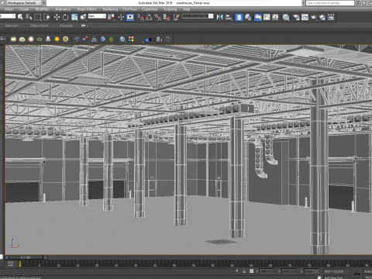Choose the Rectangular Selection Region tool
The width and height of the screenshot is (372, 279).
[x=38, y=17]
